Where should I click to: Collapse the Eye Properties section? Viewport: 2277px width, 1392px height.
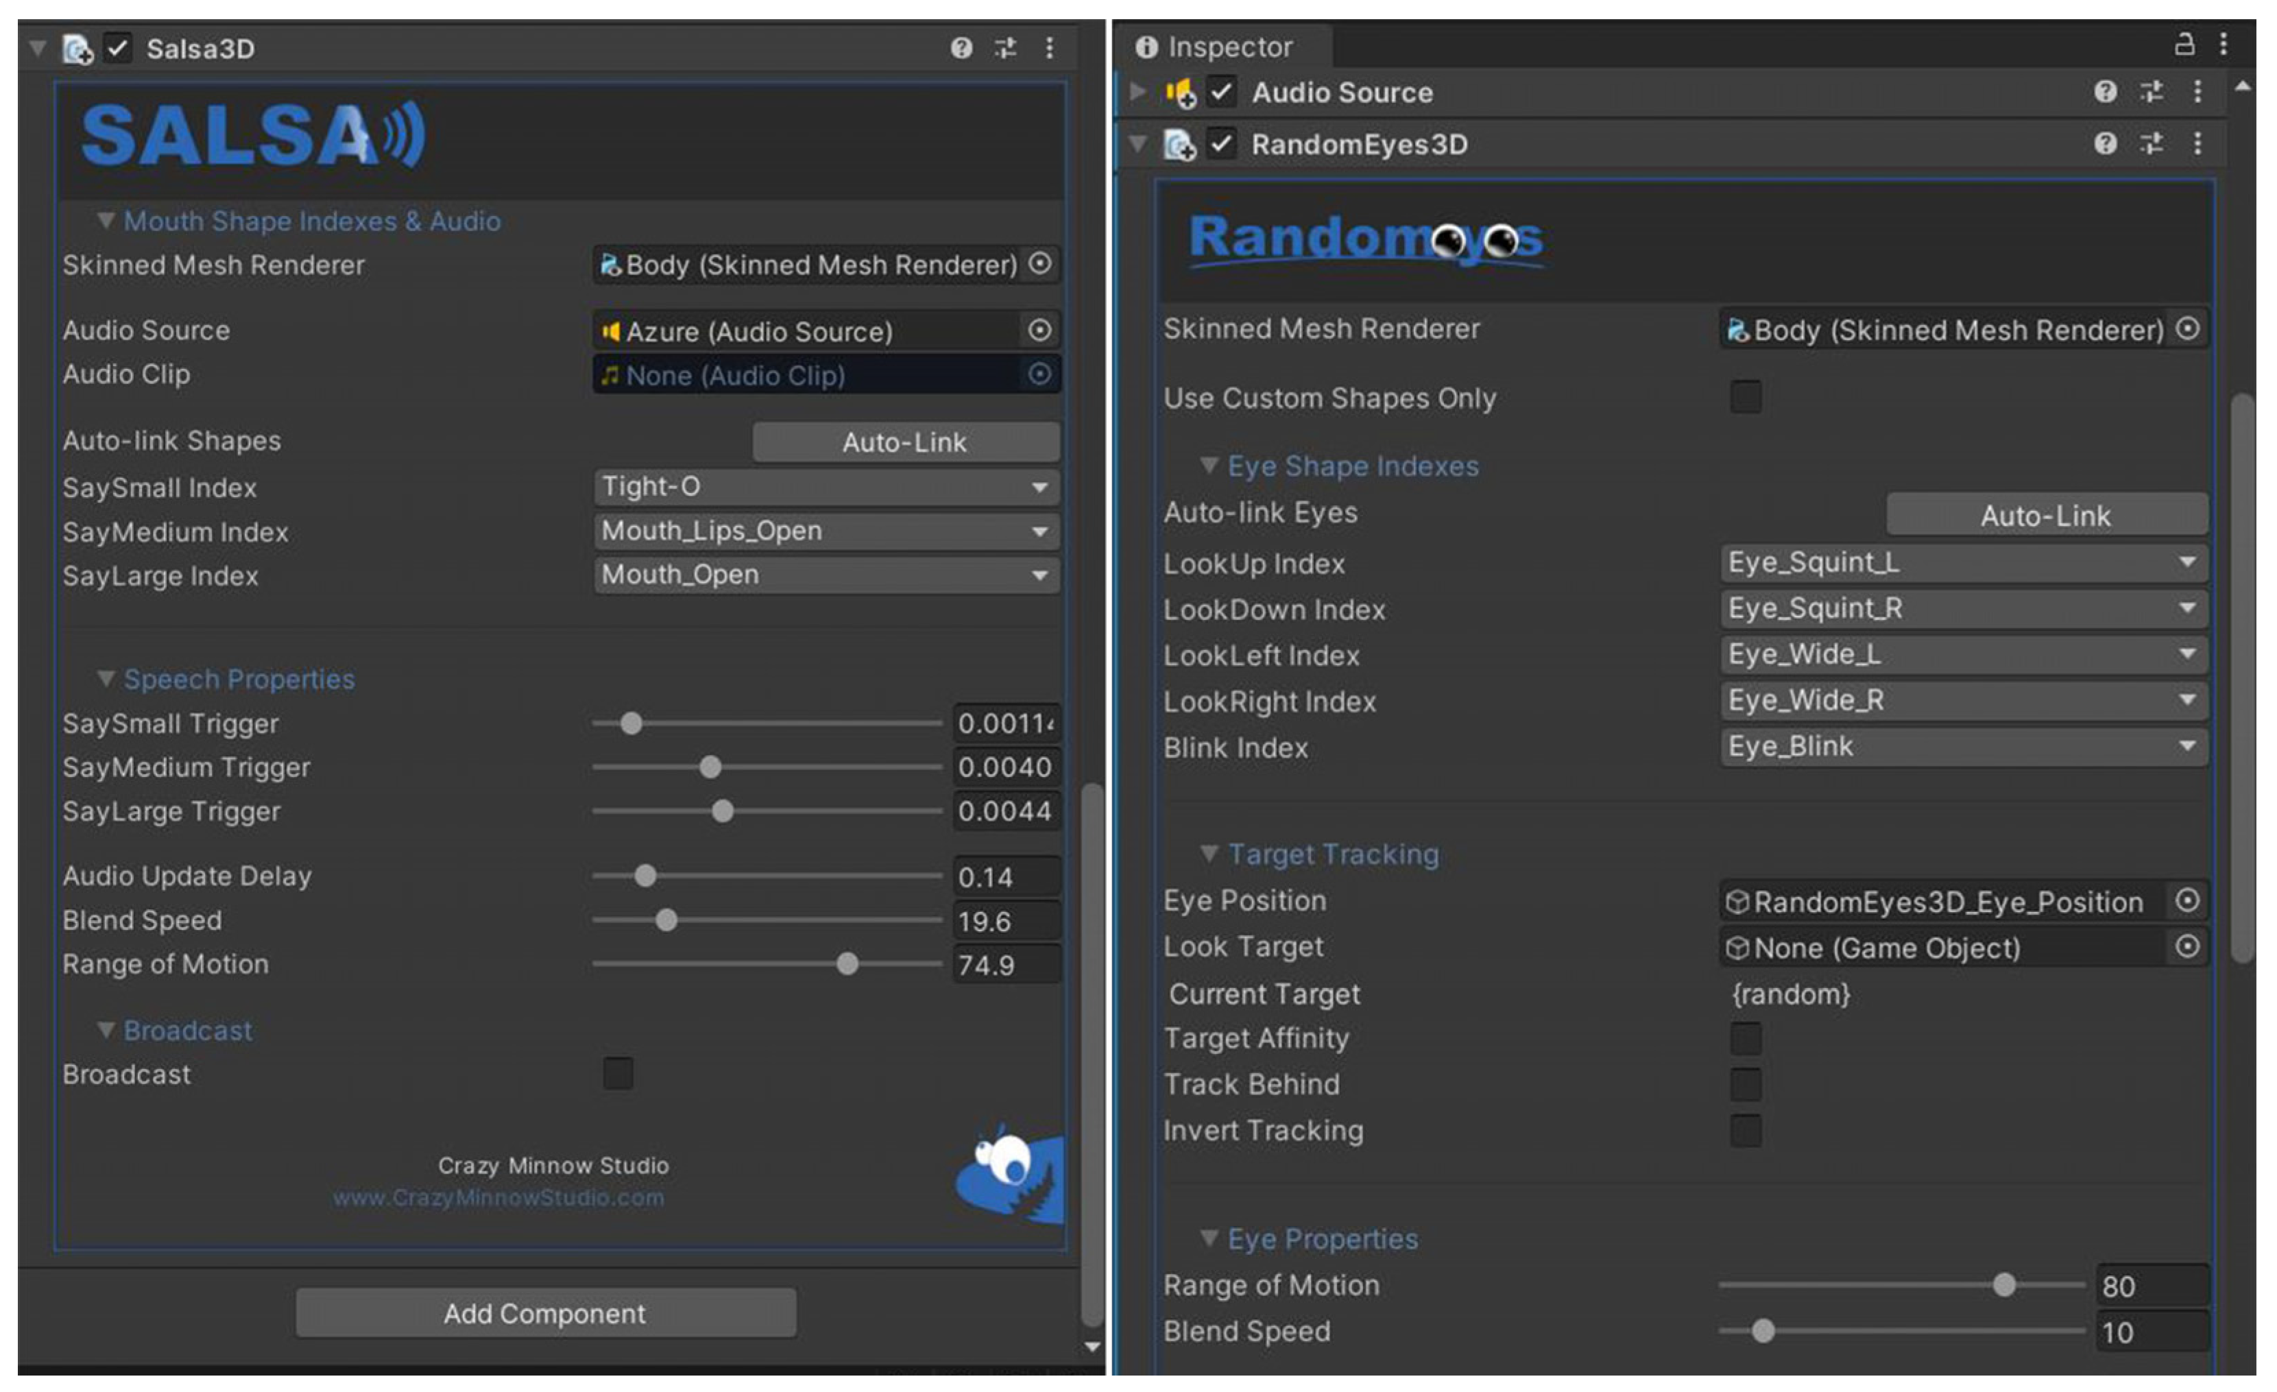[x=1209, y=1238]
